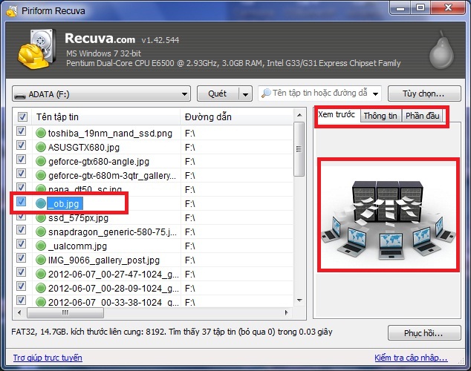Uncheck the toshiba_19nm_nand_ssd.png checkbox
The height and width of the screenshot is (371, 471).
[21, 131]
